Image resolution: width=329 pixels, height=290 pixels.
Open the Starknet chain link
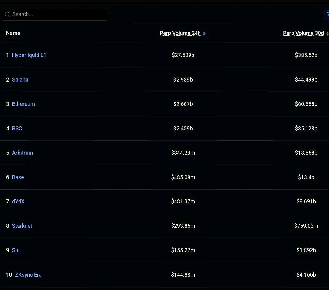pos(22,226)
